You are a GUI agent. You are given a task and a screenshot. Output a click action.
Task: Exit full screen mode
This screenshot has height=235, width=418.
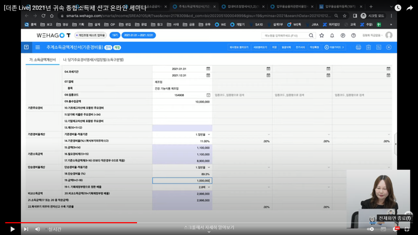(x=407, y=229)
